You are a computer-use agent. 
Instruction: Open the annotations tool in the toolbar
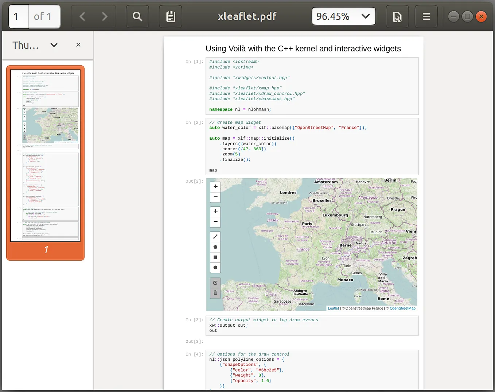(x=170, y=16)
